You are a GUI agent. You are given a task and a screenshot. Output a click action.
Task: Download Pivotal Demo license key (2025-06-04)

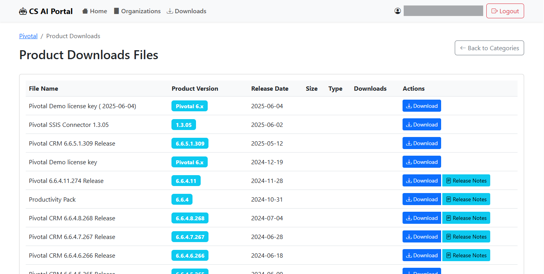point(422,106)
